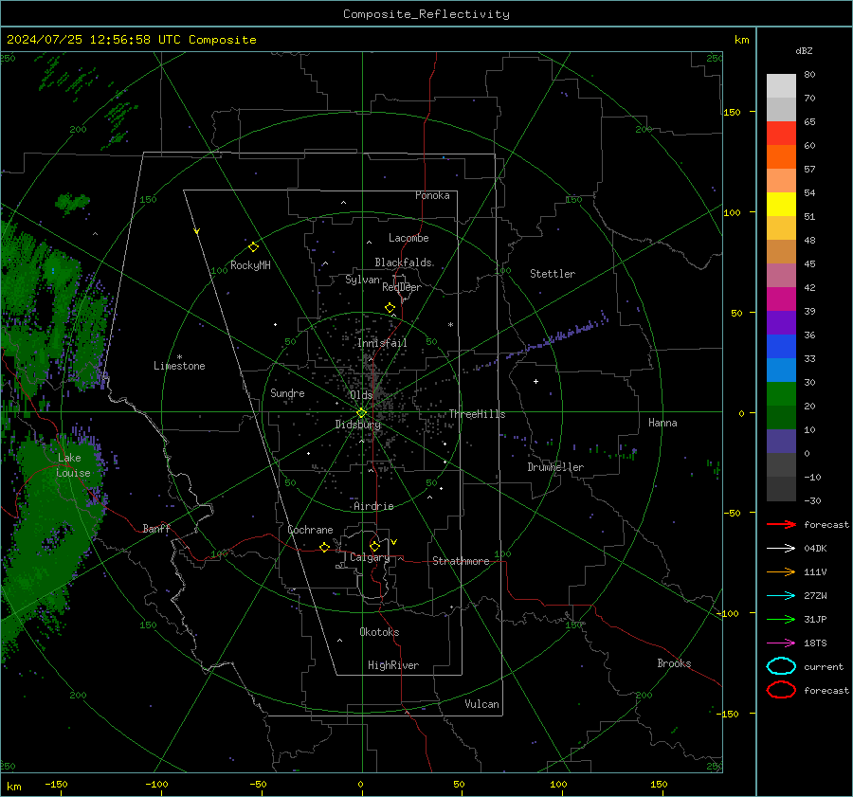Click the yellow diamond marker right of Cochrane
Screen dimensions: 853x797
324,548
